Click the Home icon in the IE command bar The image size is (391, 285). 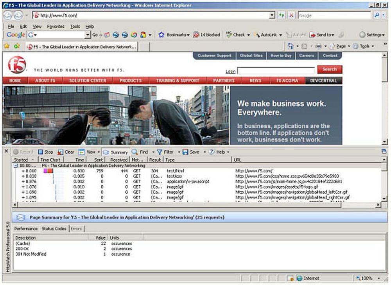click(x=291, y=46)
